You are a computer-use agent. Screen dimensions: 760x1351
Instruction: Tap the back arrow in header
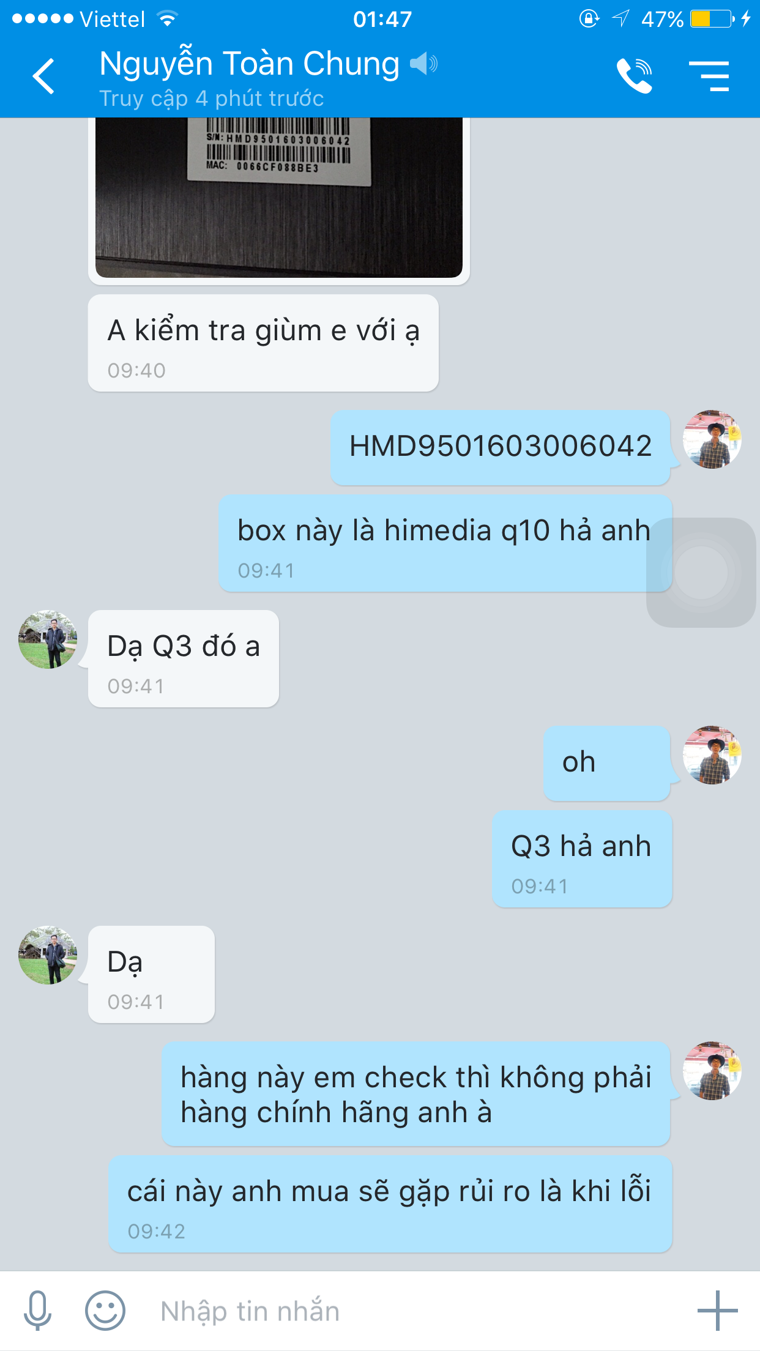click(43, 76)
